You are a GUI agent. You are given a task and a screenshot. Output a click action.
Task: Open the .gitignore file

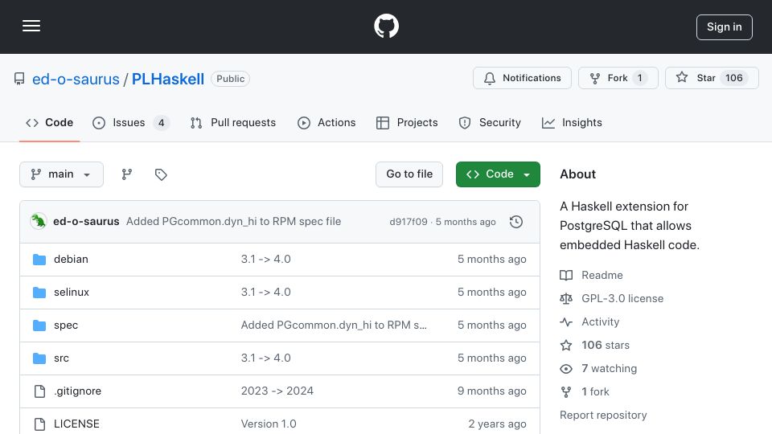[x=77, y=391]
